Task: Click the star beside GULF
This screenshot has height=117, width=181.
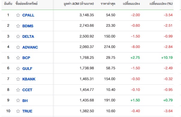Action: pyautogui.click(x=18, y=68)
